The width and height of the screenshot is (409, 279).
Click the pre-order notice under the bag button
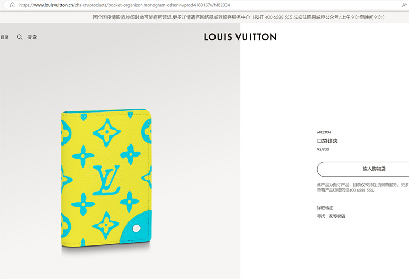point(363,187)
